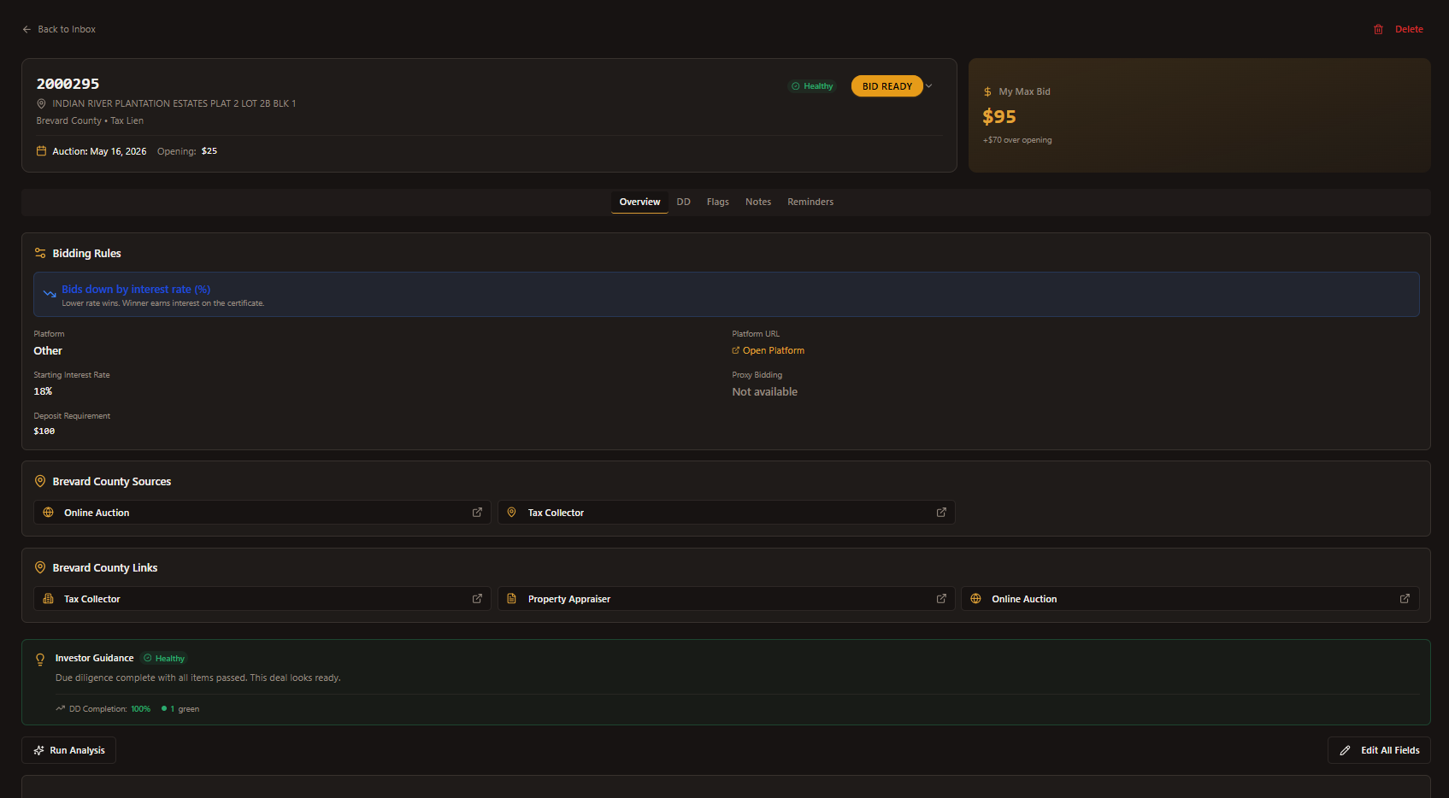Image resolution: width=1449 pixels, height=798 pixels.
Task: Click Edit All Fields button
Action: [x=1379, y=750]
